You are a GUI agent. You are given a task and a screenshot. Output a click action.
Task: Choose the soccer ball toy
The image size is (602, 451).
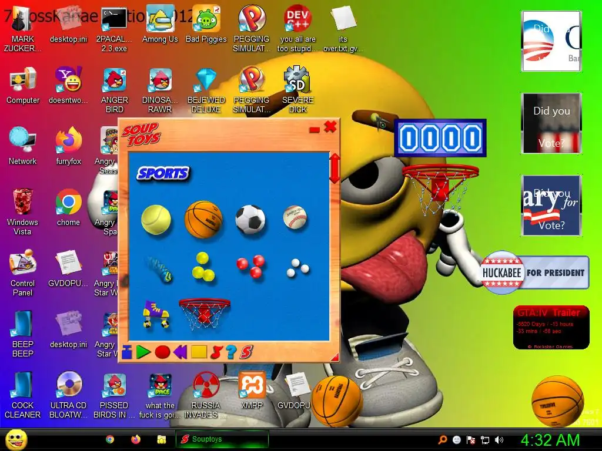250,220
